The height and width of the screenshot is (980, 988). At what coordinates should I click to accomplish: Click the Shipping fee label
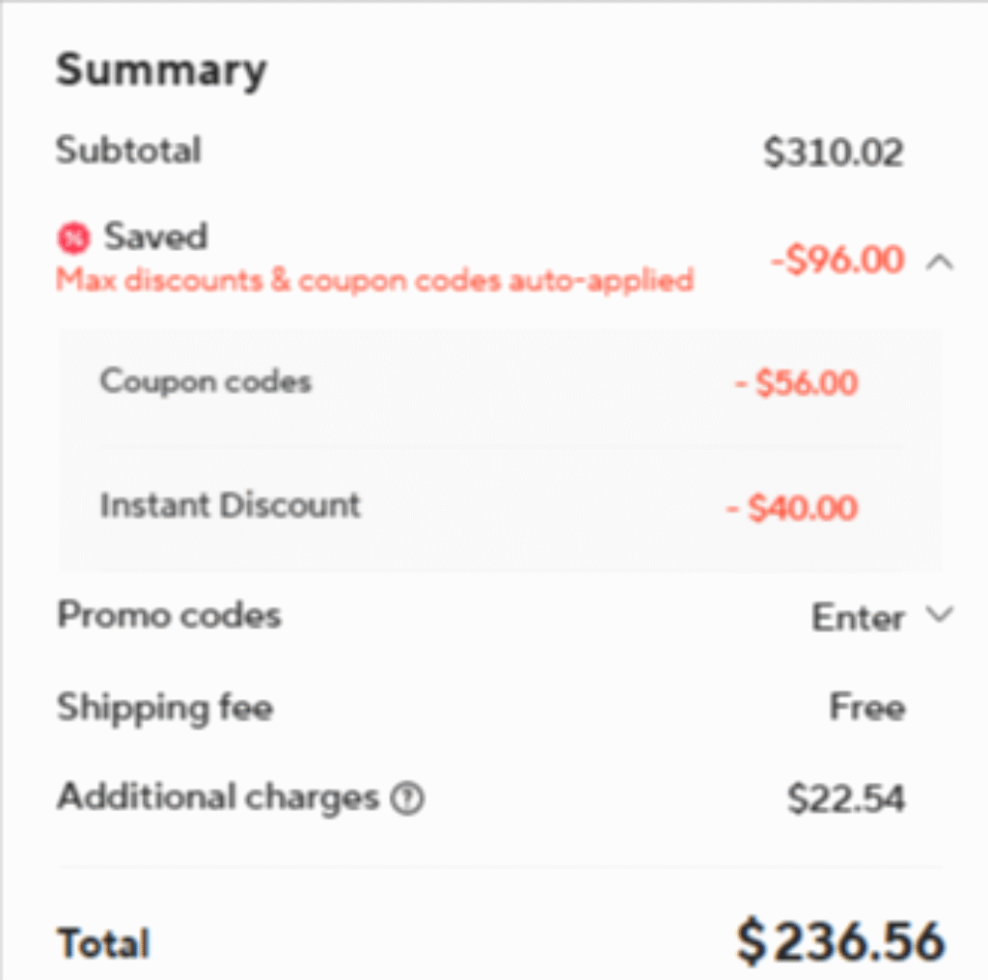(165, 708)
